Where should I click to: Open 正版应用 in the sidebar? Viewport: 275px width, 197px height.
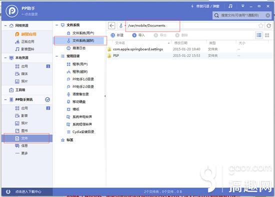[x=24, y=41]
